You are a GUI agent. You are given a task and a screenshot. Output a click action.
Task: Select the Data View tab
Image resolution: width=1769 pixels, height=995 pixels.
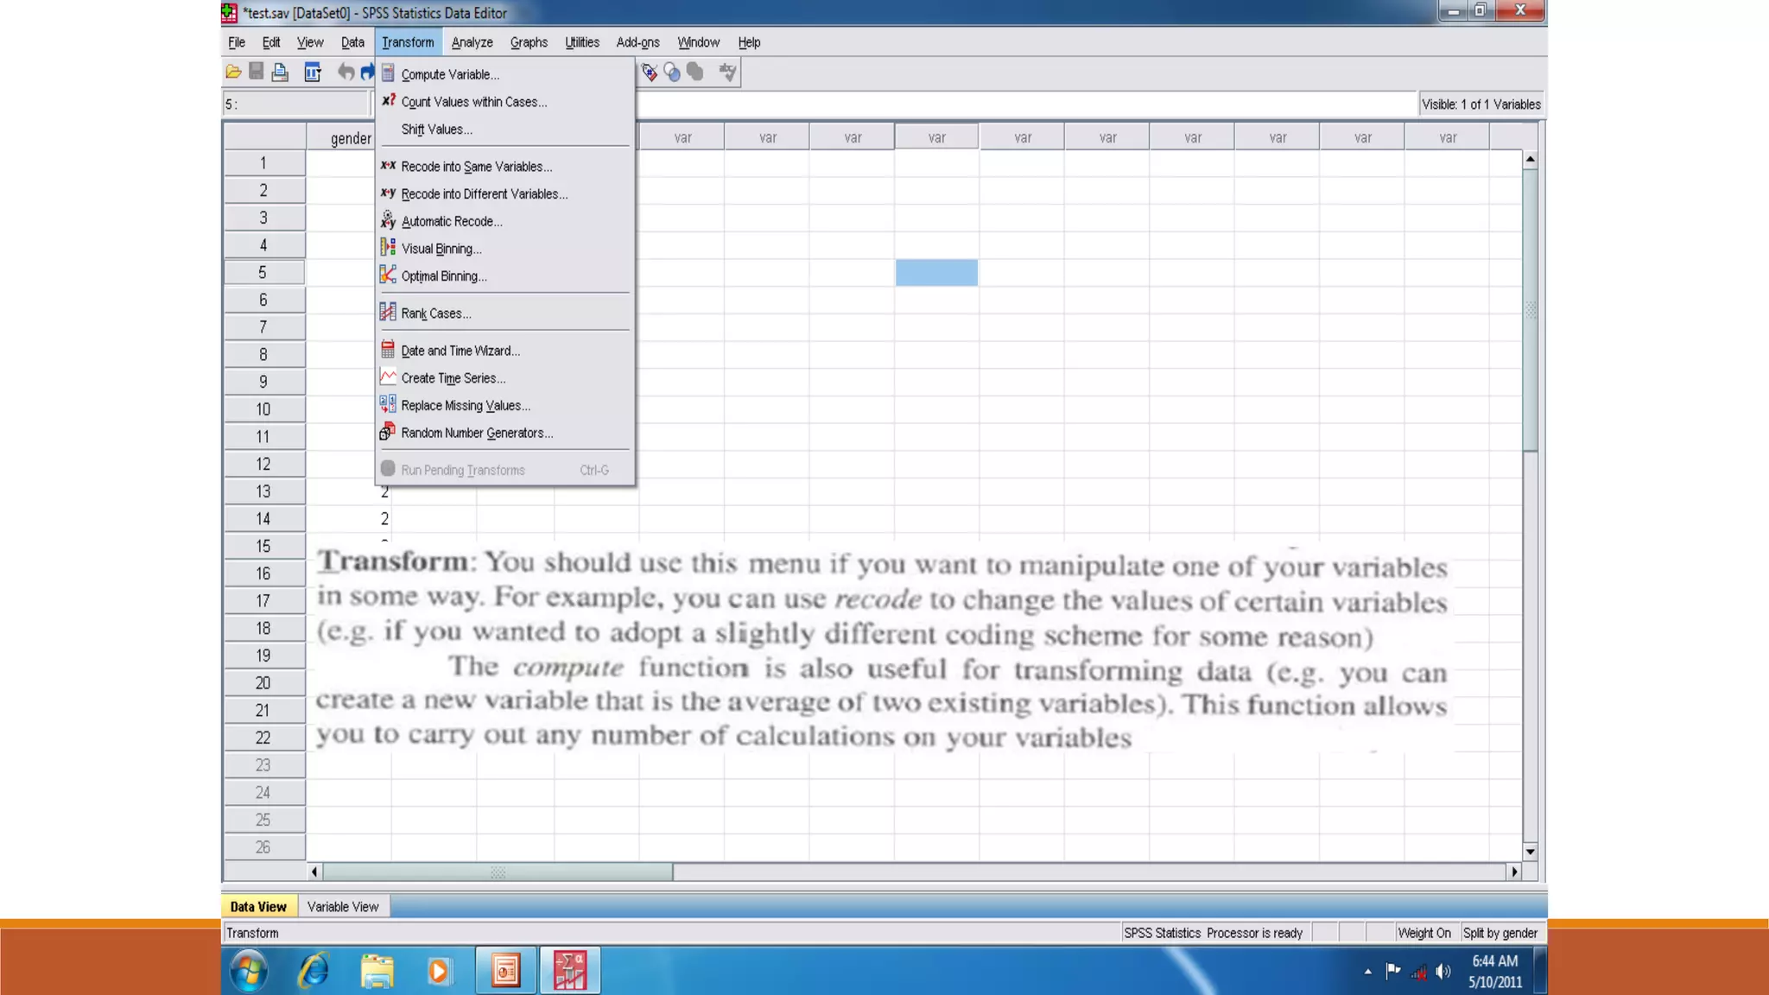pyautogui.click(x=258, y=907)
